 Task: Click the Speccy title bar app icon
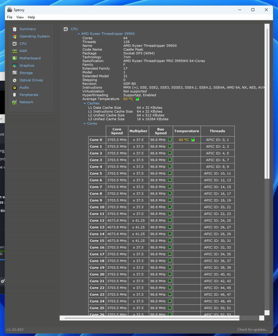pos(10,10)
